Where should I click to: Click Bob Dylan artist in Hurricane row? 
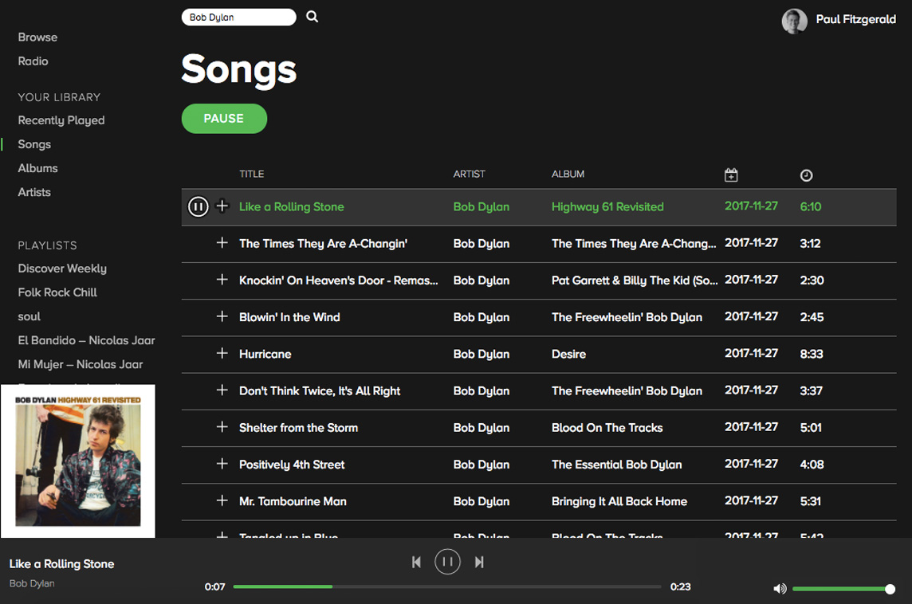pos(481,354)
